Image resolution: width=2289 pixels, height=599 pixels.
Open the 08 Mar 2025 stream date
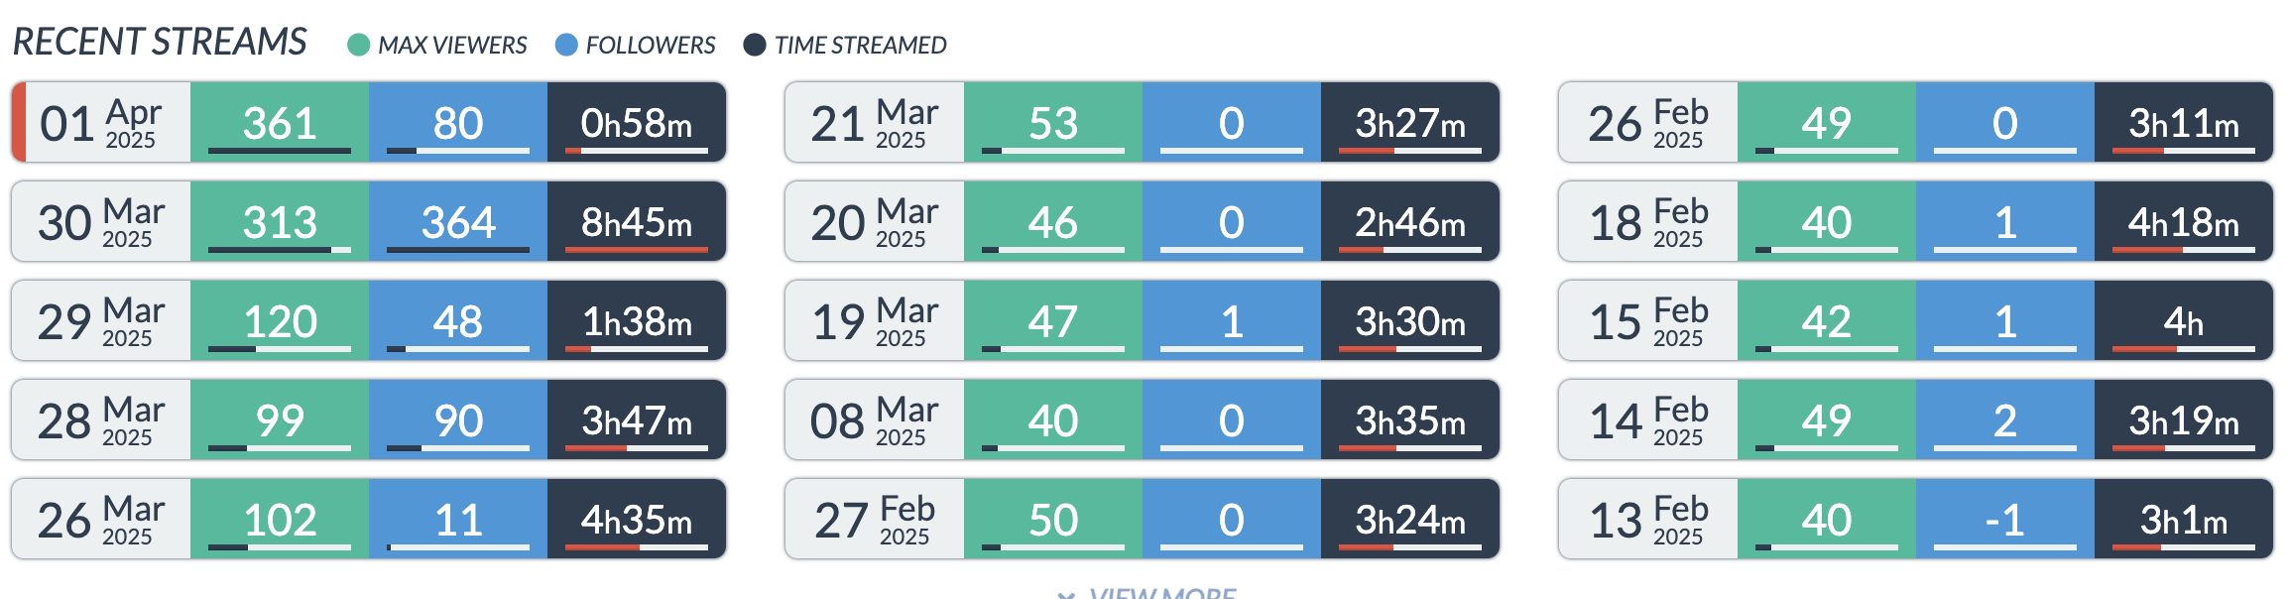pyautogui.click(x=875, y=419)
